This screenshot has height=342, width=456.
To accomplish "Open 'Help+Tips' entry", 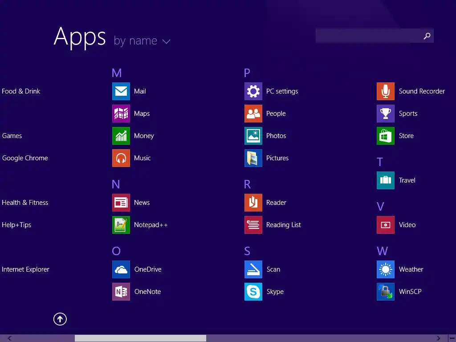I will (x=16, y=225).
